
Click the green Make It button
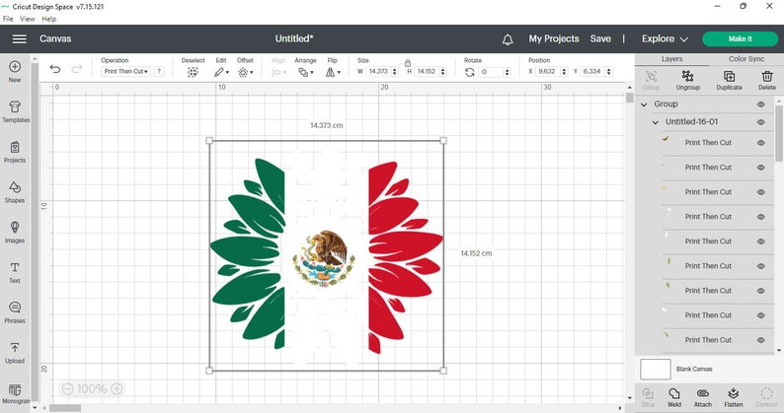(740, 39)
